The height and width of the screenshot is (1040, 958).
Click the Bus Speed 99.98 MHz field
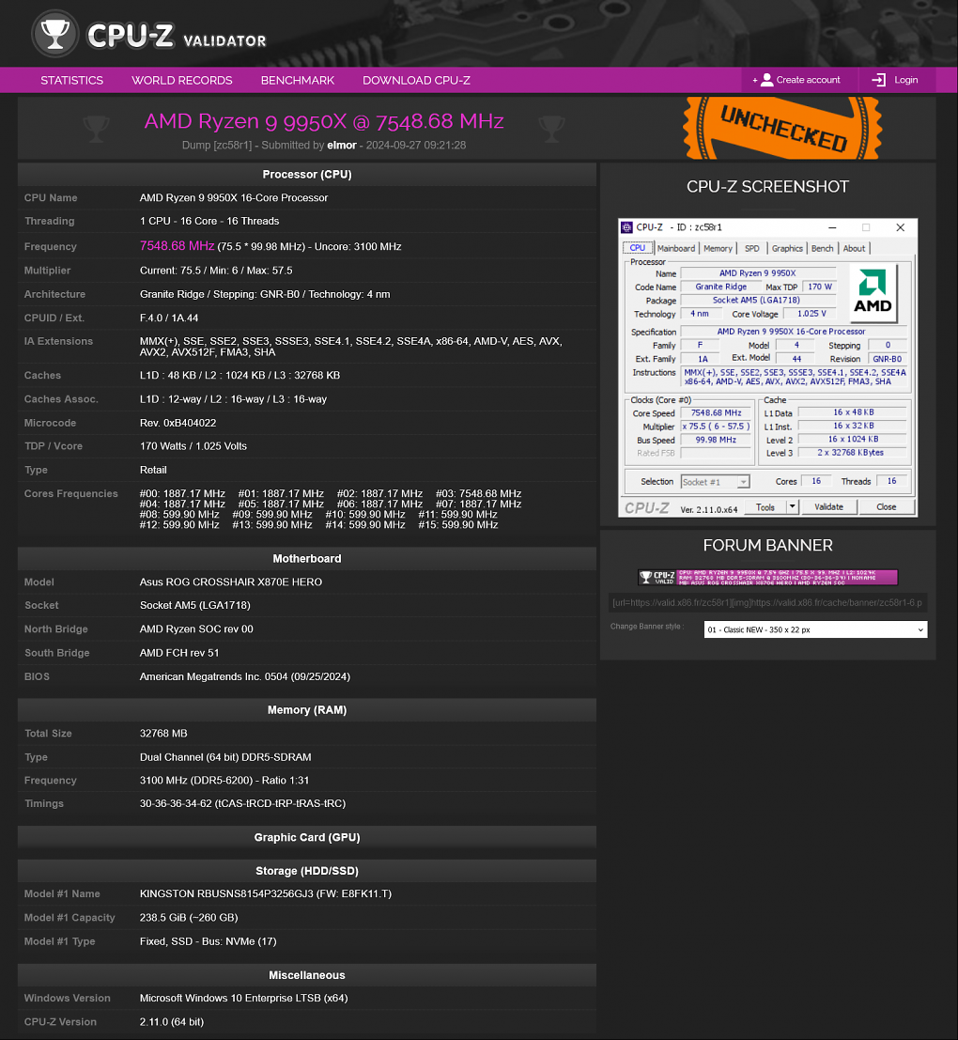tap(716, 440)
